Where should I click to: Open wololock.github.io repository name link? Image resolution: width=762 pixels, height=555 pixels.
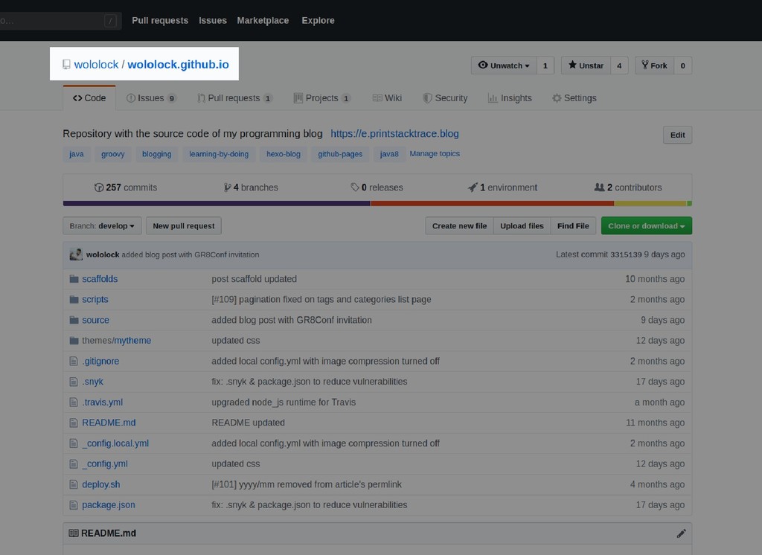[x=178, y=65]
